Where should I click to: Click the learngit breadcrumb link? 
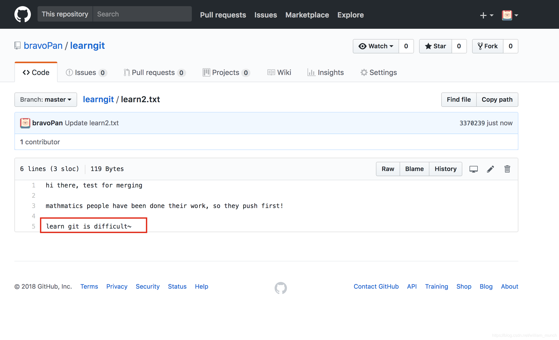(98, 99)
